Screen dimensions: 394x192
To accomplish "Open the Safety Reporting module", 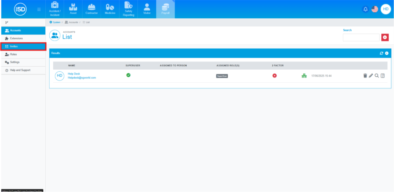I will click(128, 9).
